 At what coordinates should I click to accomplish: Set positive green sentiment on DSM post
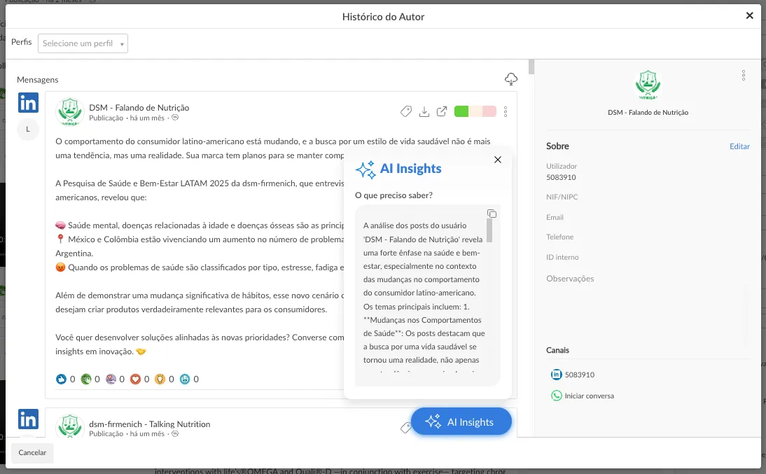461,111
